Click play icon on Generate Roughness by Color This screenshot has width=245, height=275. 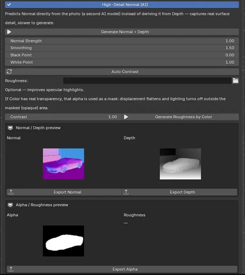(126, 117)
